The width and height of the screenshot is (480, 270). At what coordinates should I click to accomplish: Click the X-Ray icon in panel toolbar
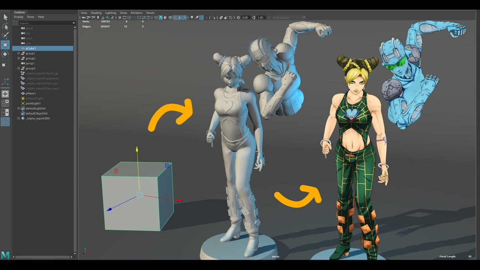coord(221,18)
